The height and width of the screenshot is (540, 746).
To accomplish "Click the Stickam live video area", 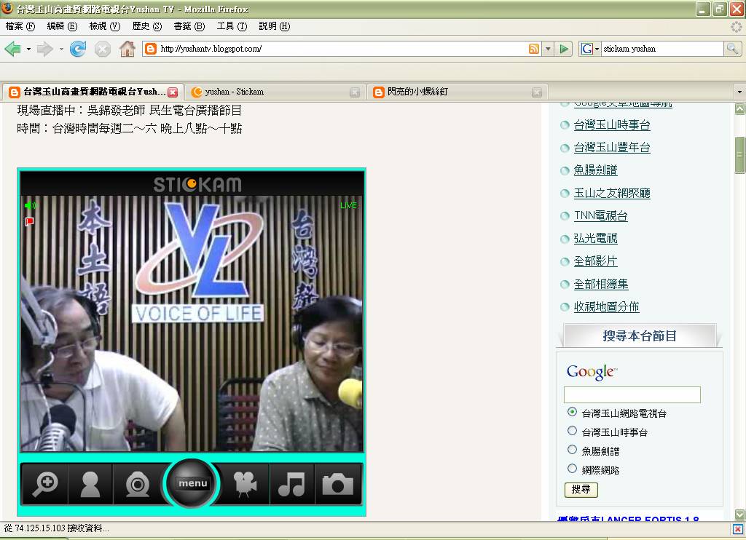I will 192,323.
